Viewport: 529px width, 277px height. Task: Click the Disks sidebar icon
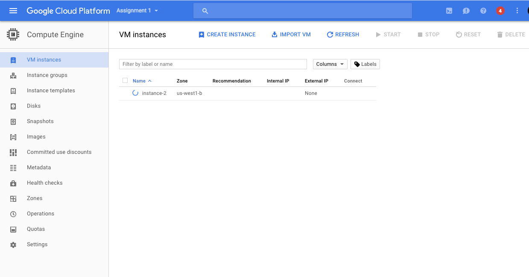point(13,106)
